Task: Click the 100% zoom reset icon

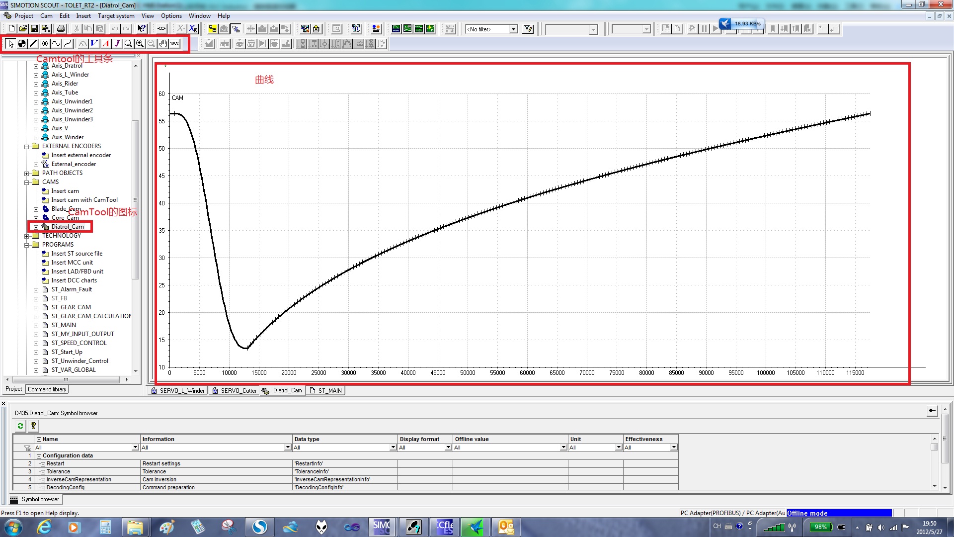Action: click(174, 44)
